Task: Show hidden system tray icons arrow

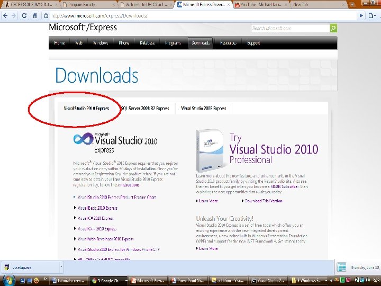Action: coord(330,280)
